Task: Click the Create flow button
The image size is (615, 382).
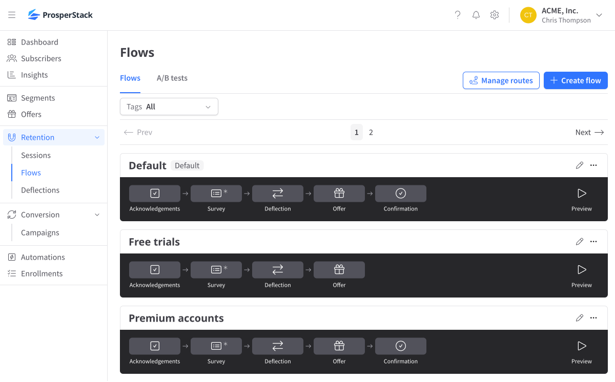Action: point(575,80)
